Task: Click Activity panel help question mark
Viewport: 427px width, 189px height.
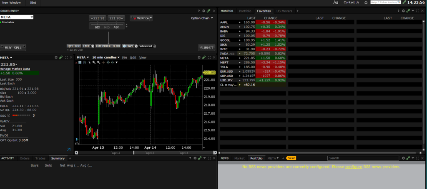Action: [x=190, y=158]
